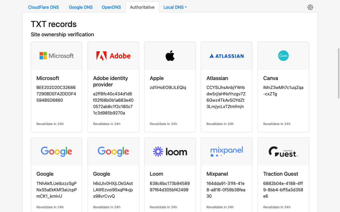This screenshot has height=212, width=340.
Task: Select the CloudFlare DNS tab
Action: (43, 7)
